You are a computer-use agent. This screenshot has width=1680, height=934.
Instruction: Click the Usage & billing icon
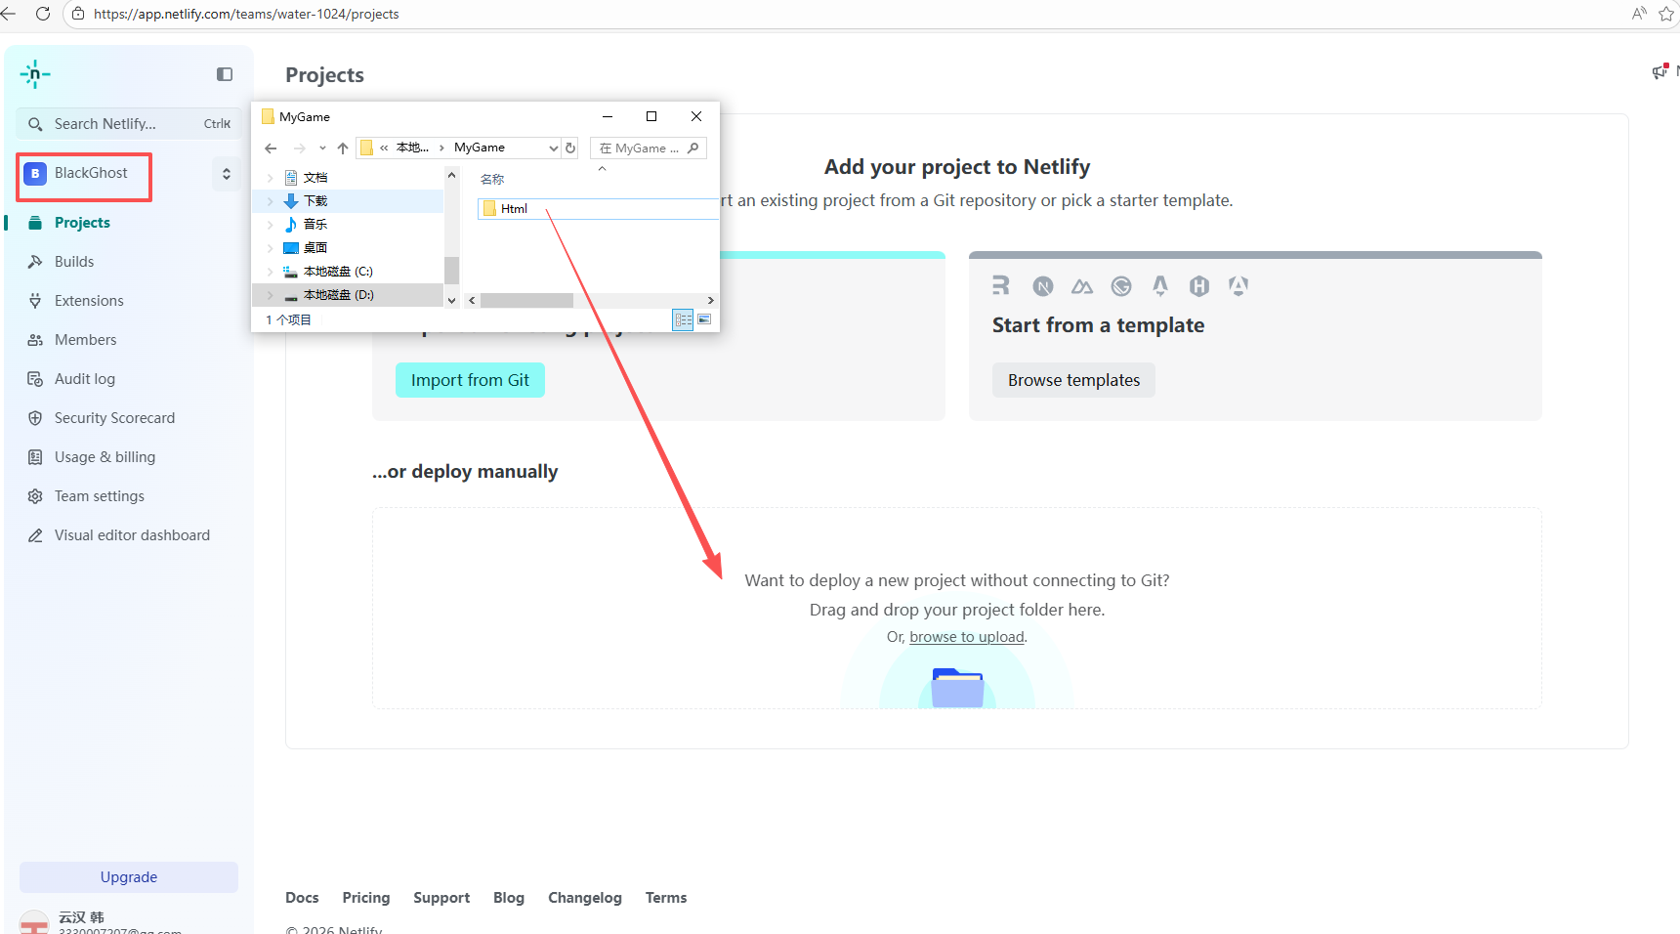[x=35, y=457]
